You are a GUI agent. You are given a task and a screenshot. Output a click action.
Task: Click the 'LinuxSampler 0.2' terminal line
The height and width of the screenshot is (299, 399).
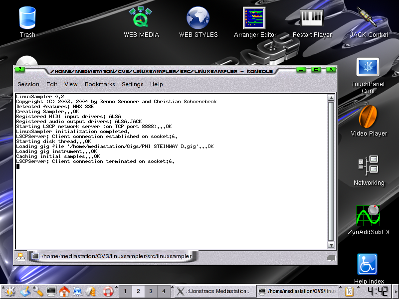point(40,96)
